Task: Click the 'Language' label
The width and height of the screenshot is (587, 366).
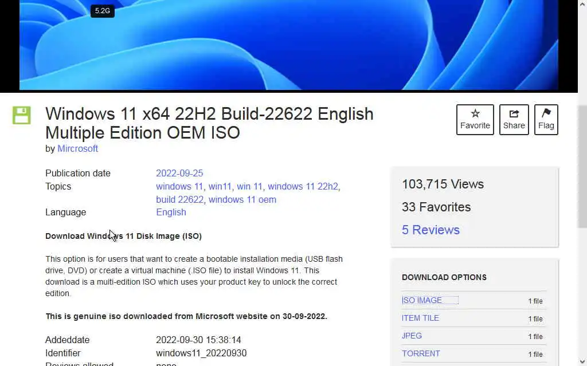Action: [x=65, y=212]
